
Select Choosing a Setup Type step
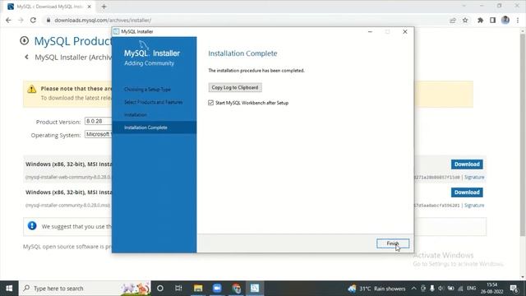(x=147, y=90)
